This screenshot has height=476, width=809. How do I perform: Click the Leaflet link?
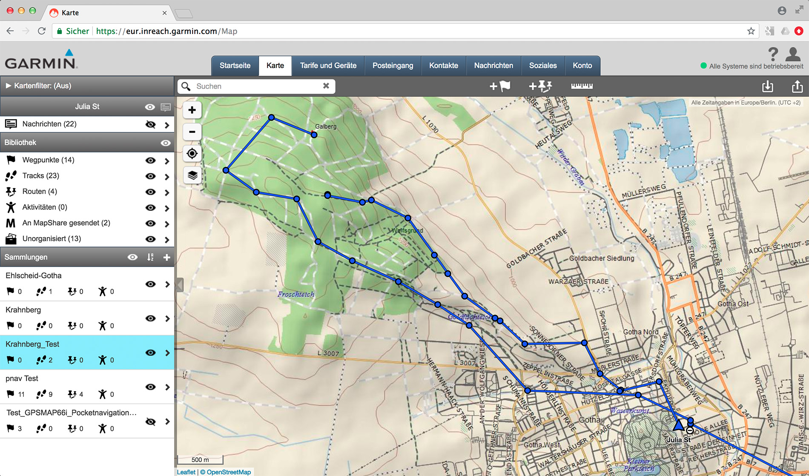tap(186, 472)
